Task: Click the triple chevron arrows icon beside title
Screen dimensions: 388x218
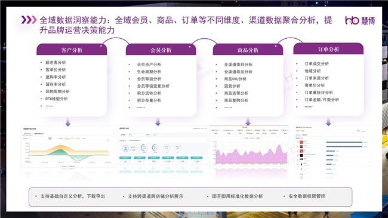Action: (x=29, y=20)
